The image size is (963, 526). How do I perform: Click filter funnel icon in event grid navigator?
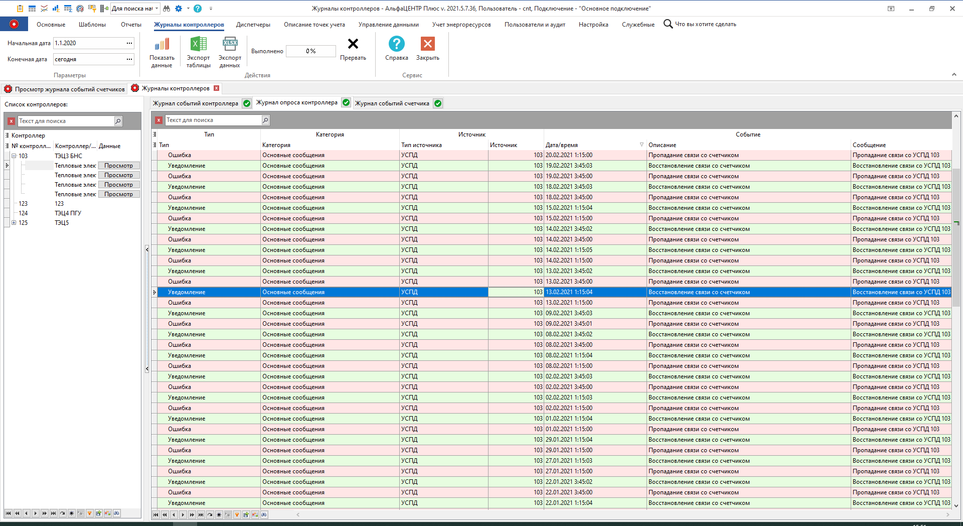coord(237,514)
